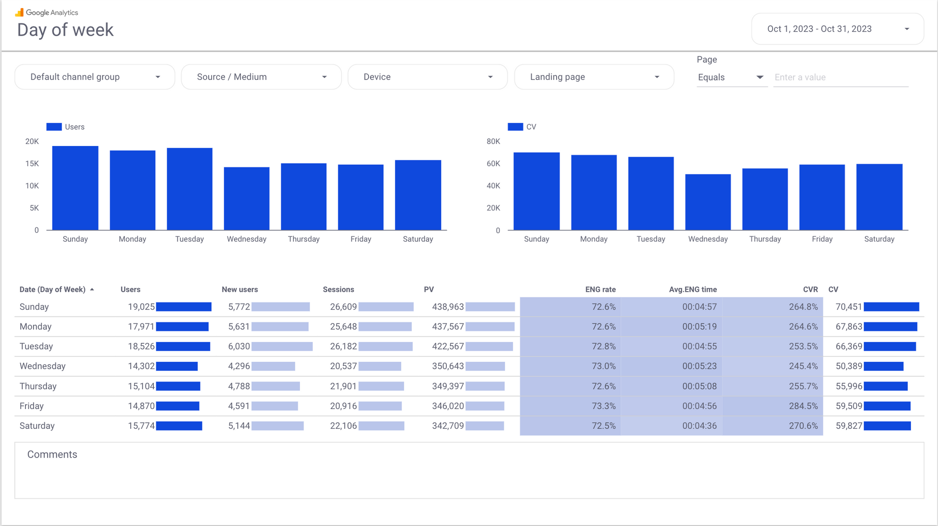Open the Source / Medium dropdown
Image resolution: width=938 pixels, height=526 pixels.
[261, 77]
